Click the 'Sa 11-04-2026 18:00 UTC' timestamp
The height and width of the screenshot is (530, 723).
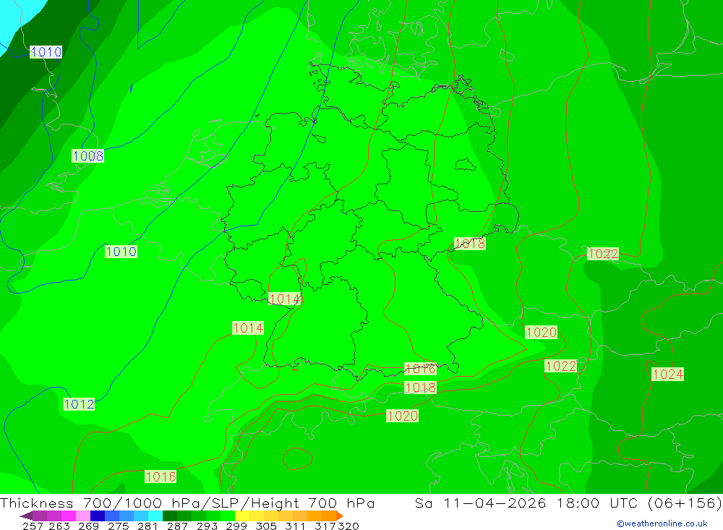tap(528, 503)
